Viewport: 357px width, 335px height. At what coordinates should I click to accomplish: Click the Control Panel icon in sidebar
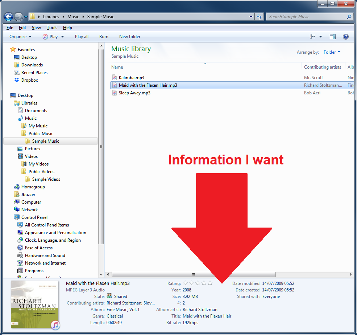point(17,217)
